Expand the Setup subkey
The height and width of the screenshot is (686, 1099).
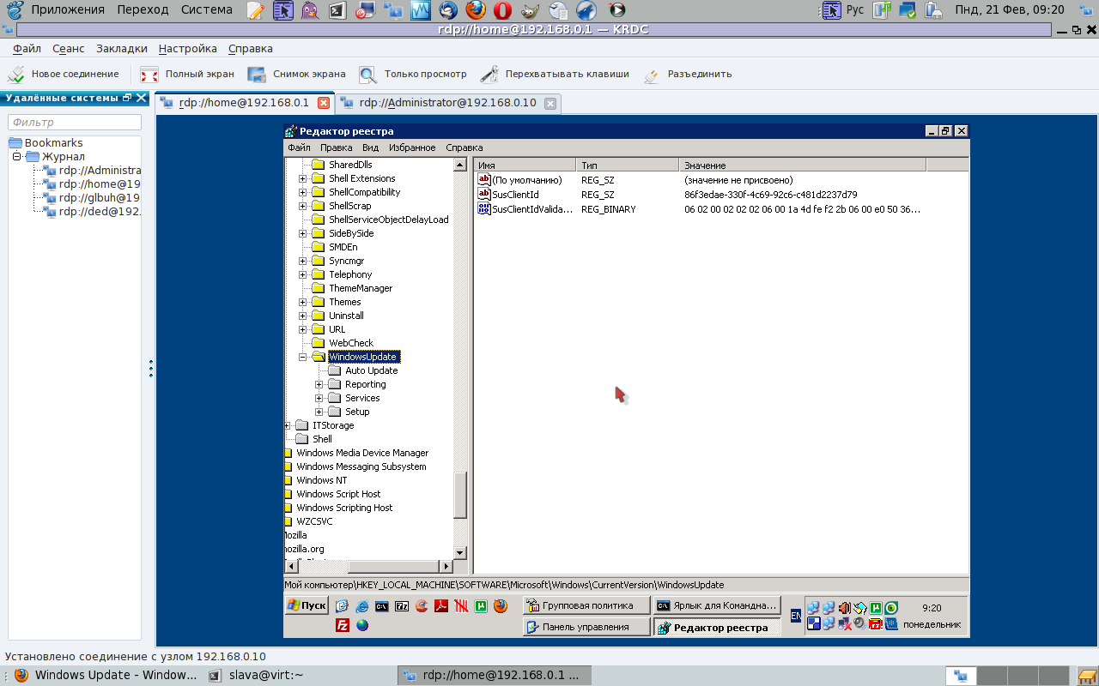(x=319, y=412)
